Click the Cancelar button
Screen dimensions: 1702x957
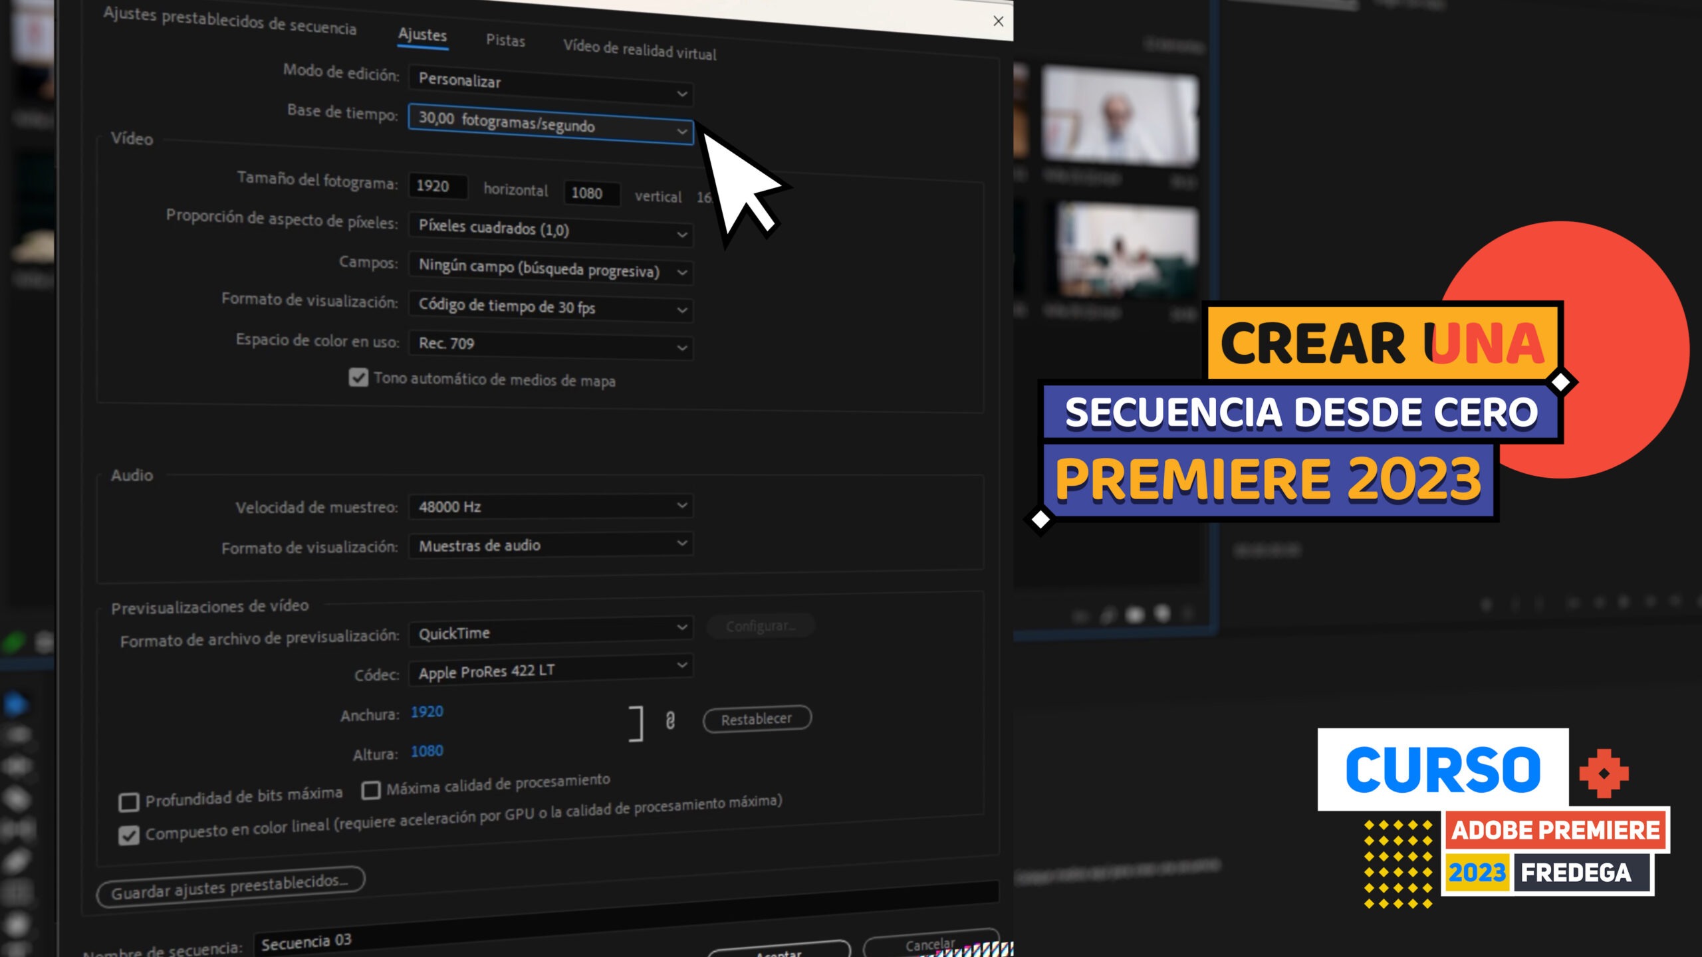click(931, 944)
